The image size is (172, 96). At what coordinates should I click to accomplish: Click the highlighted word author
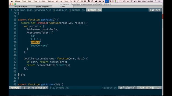click(35, 42)
